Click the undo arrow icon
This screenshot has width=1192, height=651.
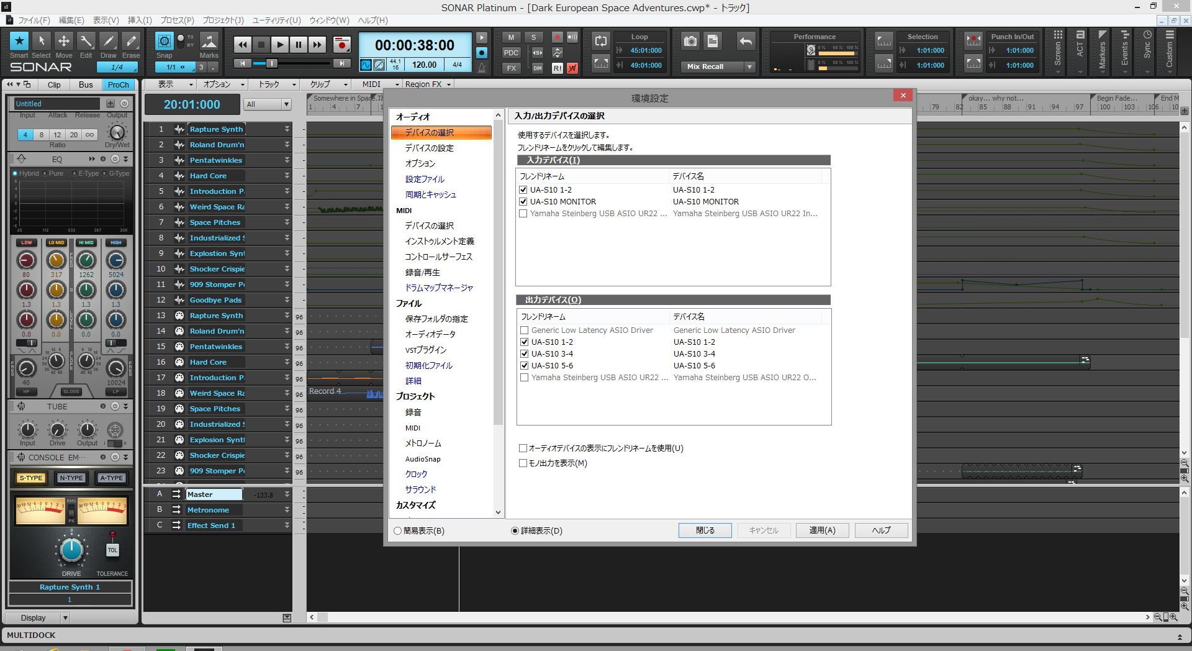(x=746, y=42)
